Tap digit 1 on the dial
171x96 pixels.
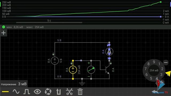click(159, 64)
